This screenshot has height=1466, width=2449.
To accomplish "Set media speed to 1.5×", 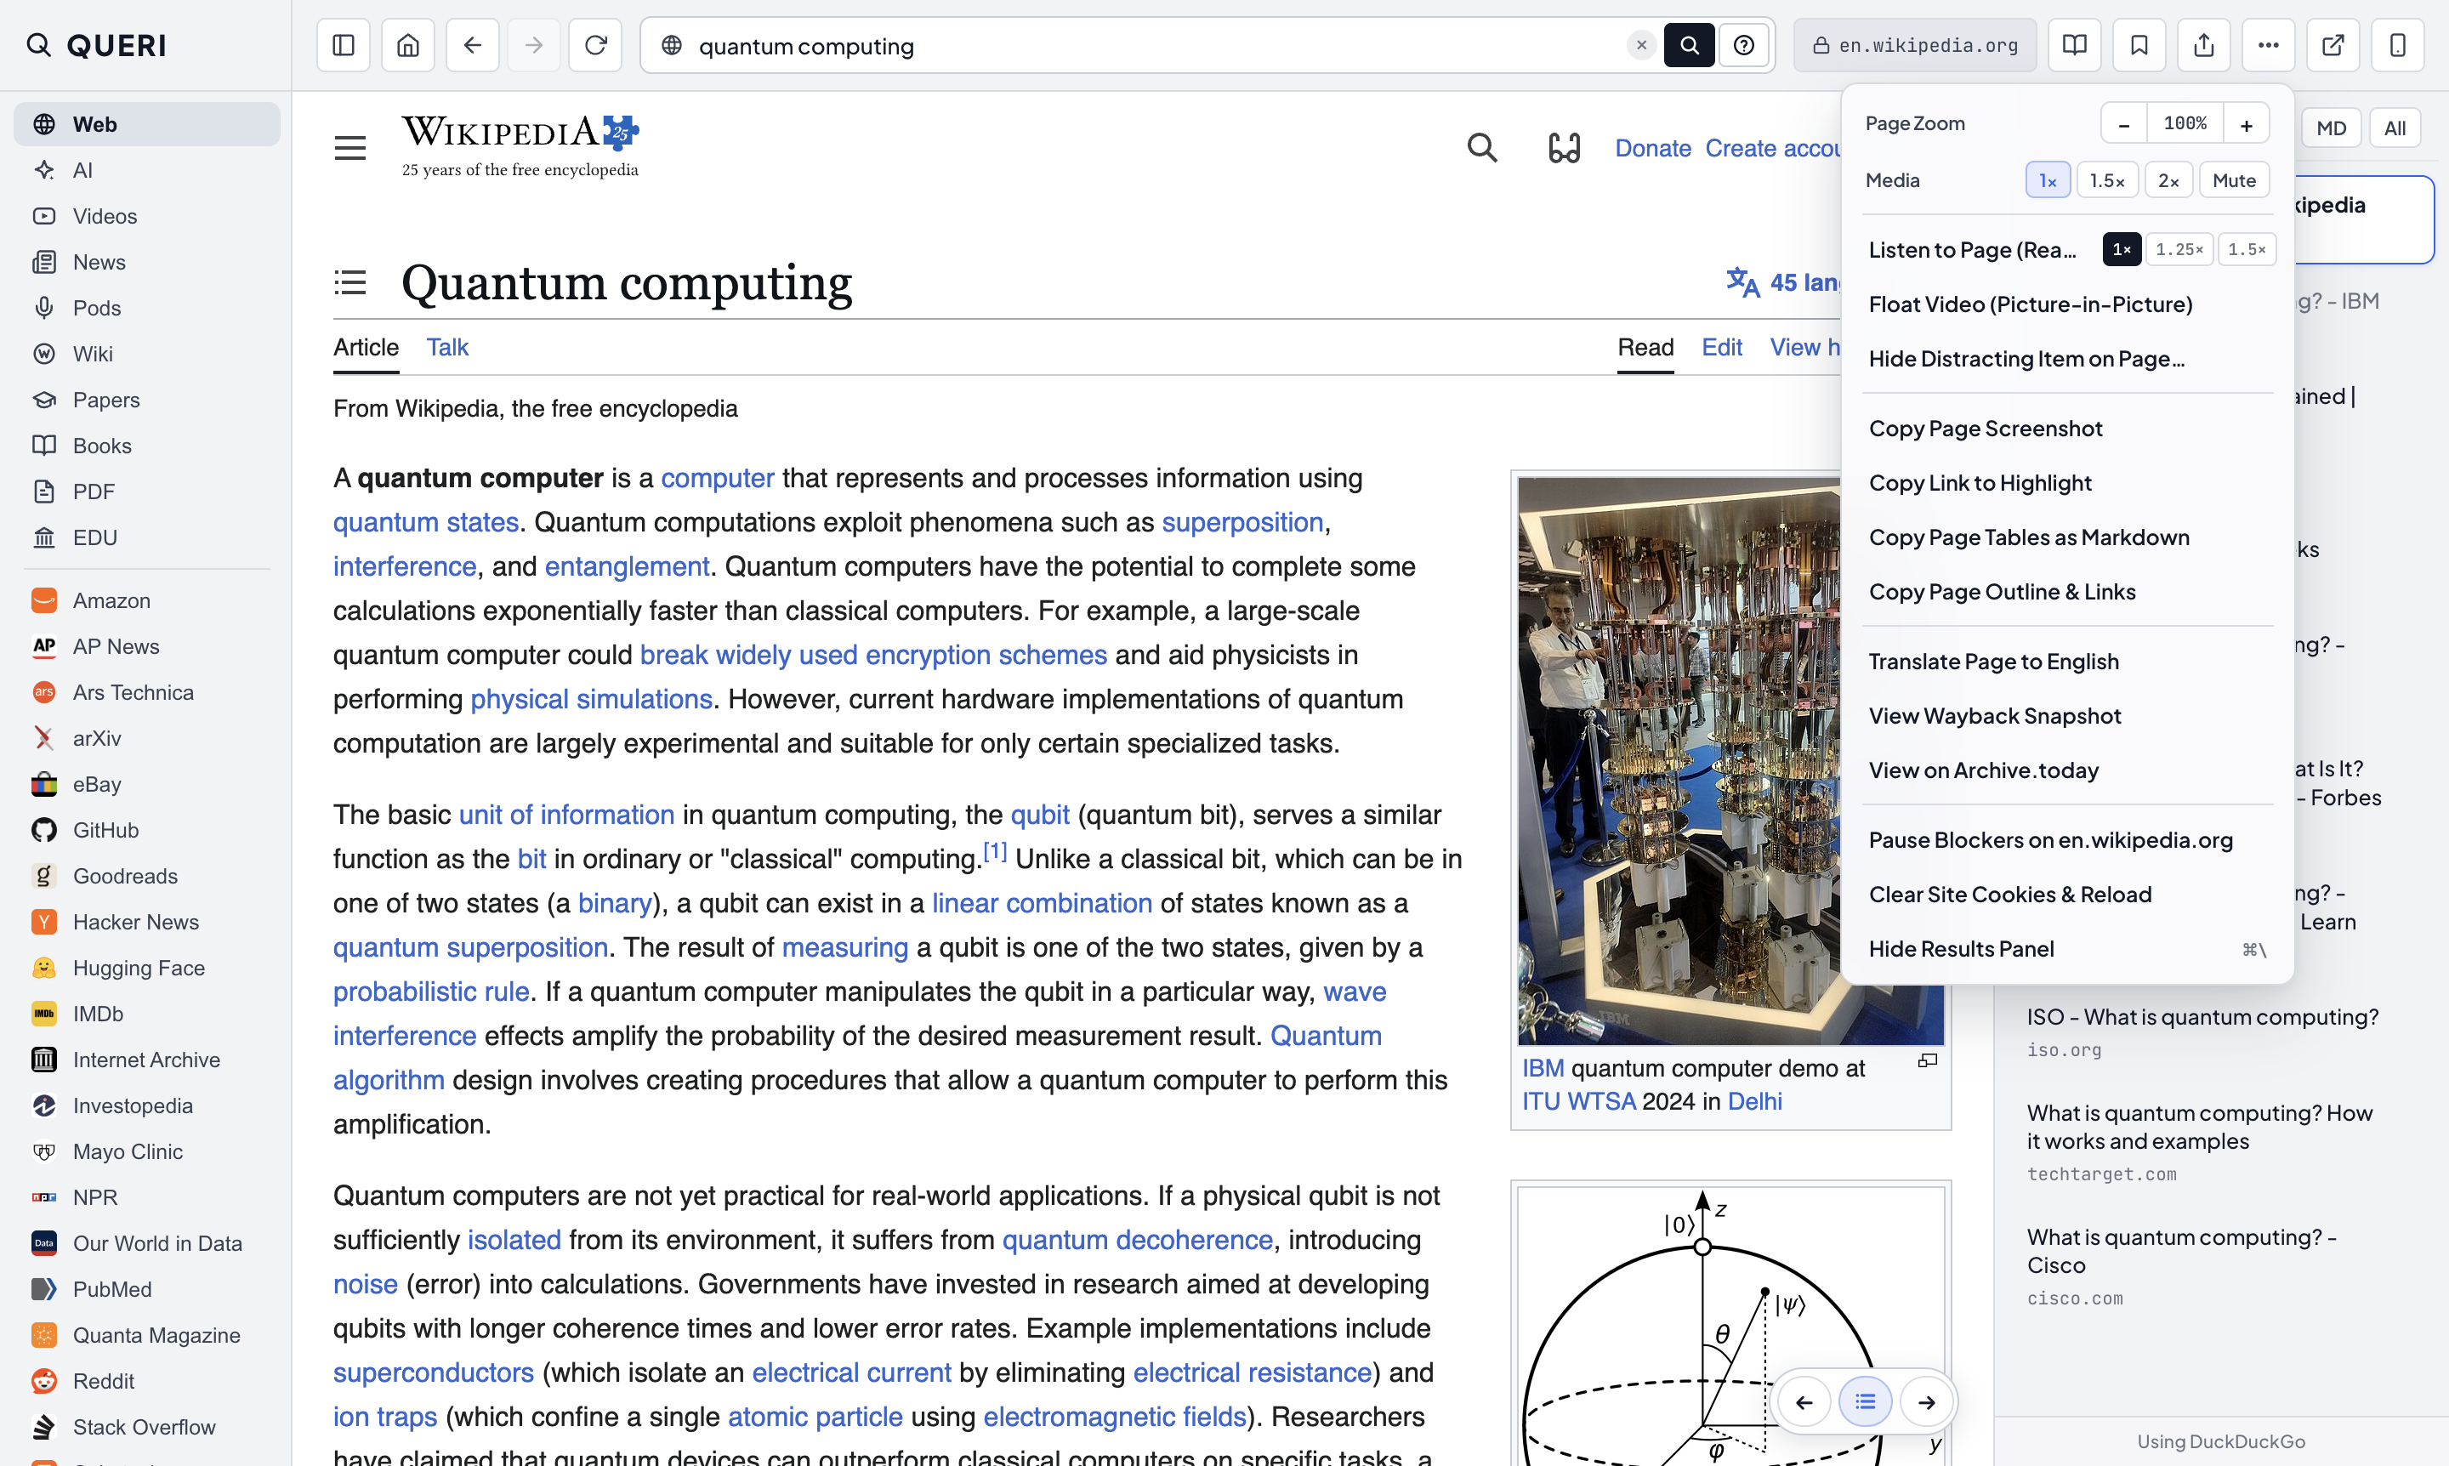I will [x=2106, y=181].
